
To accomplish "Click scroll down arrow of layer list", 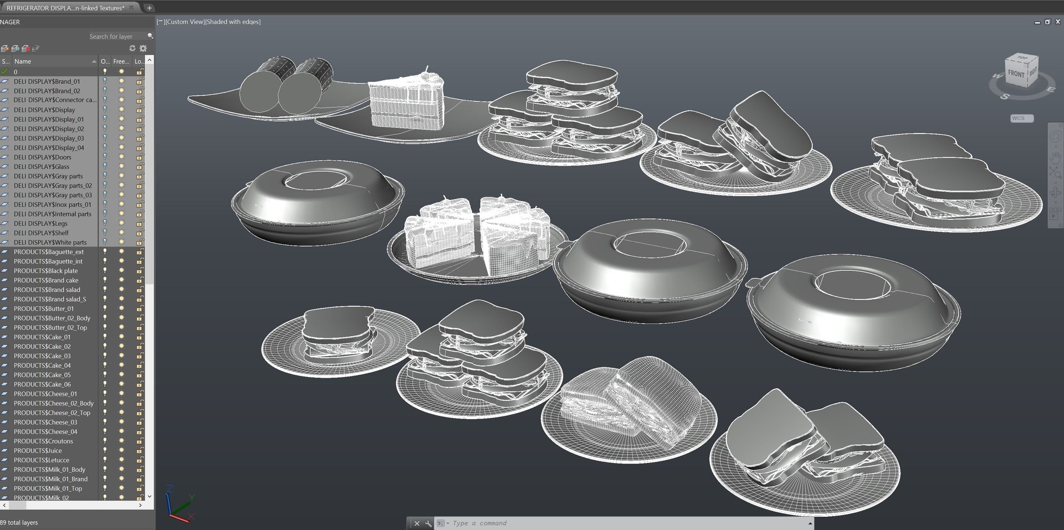I will tap(150, 497).
